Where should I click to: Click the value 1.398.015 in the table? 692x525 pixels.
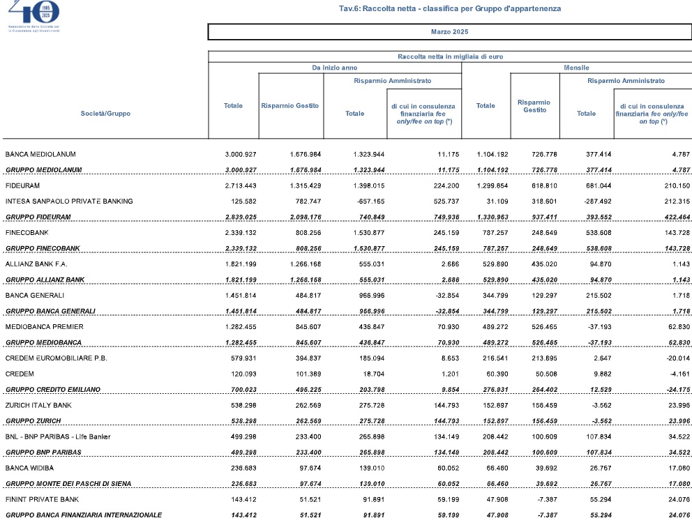tap(369, 185)
